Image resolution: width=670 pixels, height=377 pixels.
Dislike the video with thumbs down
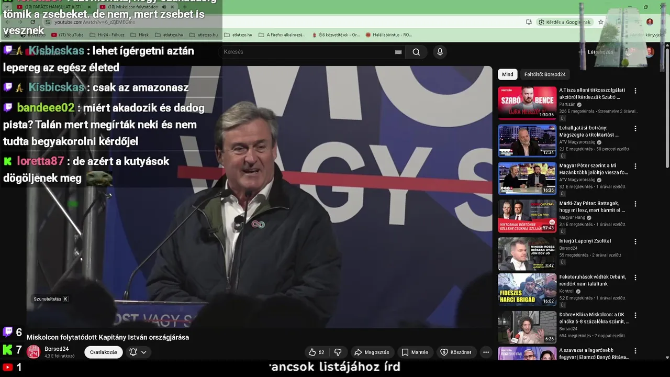[338, 352]
